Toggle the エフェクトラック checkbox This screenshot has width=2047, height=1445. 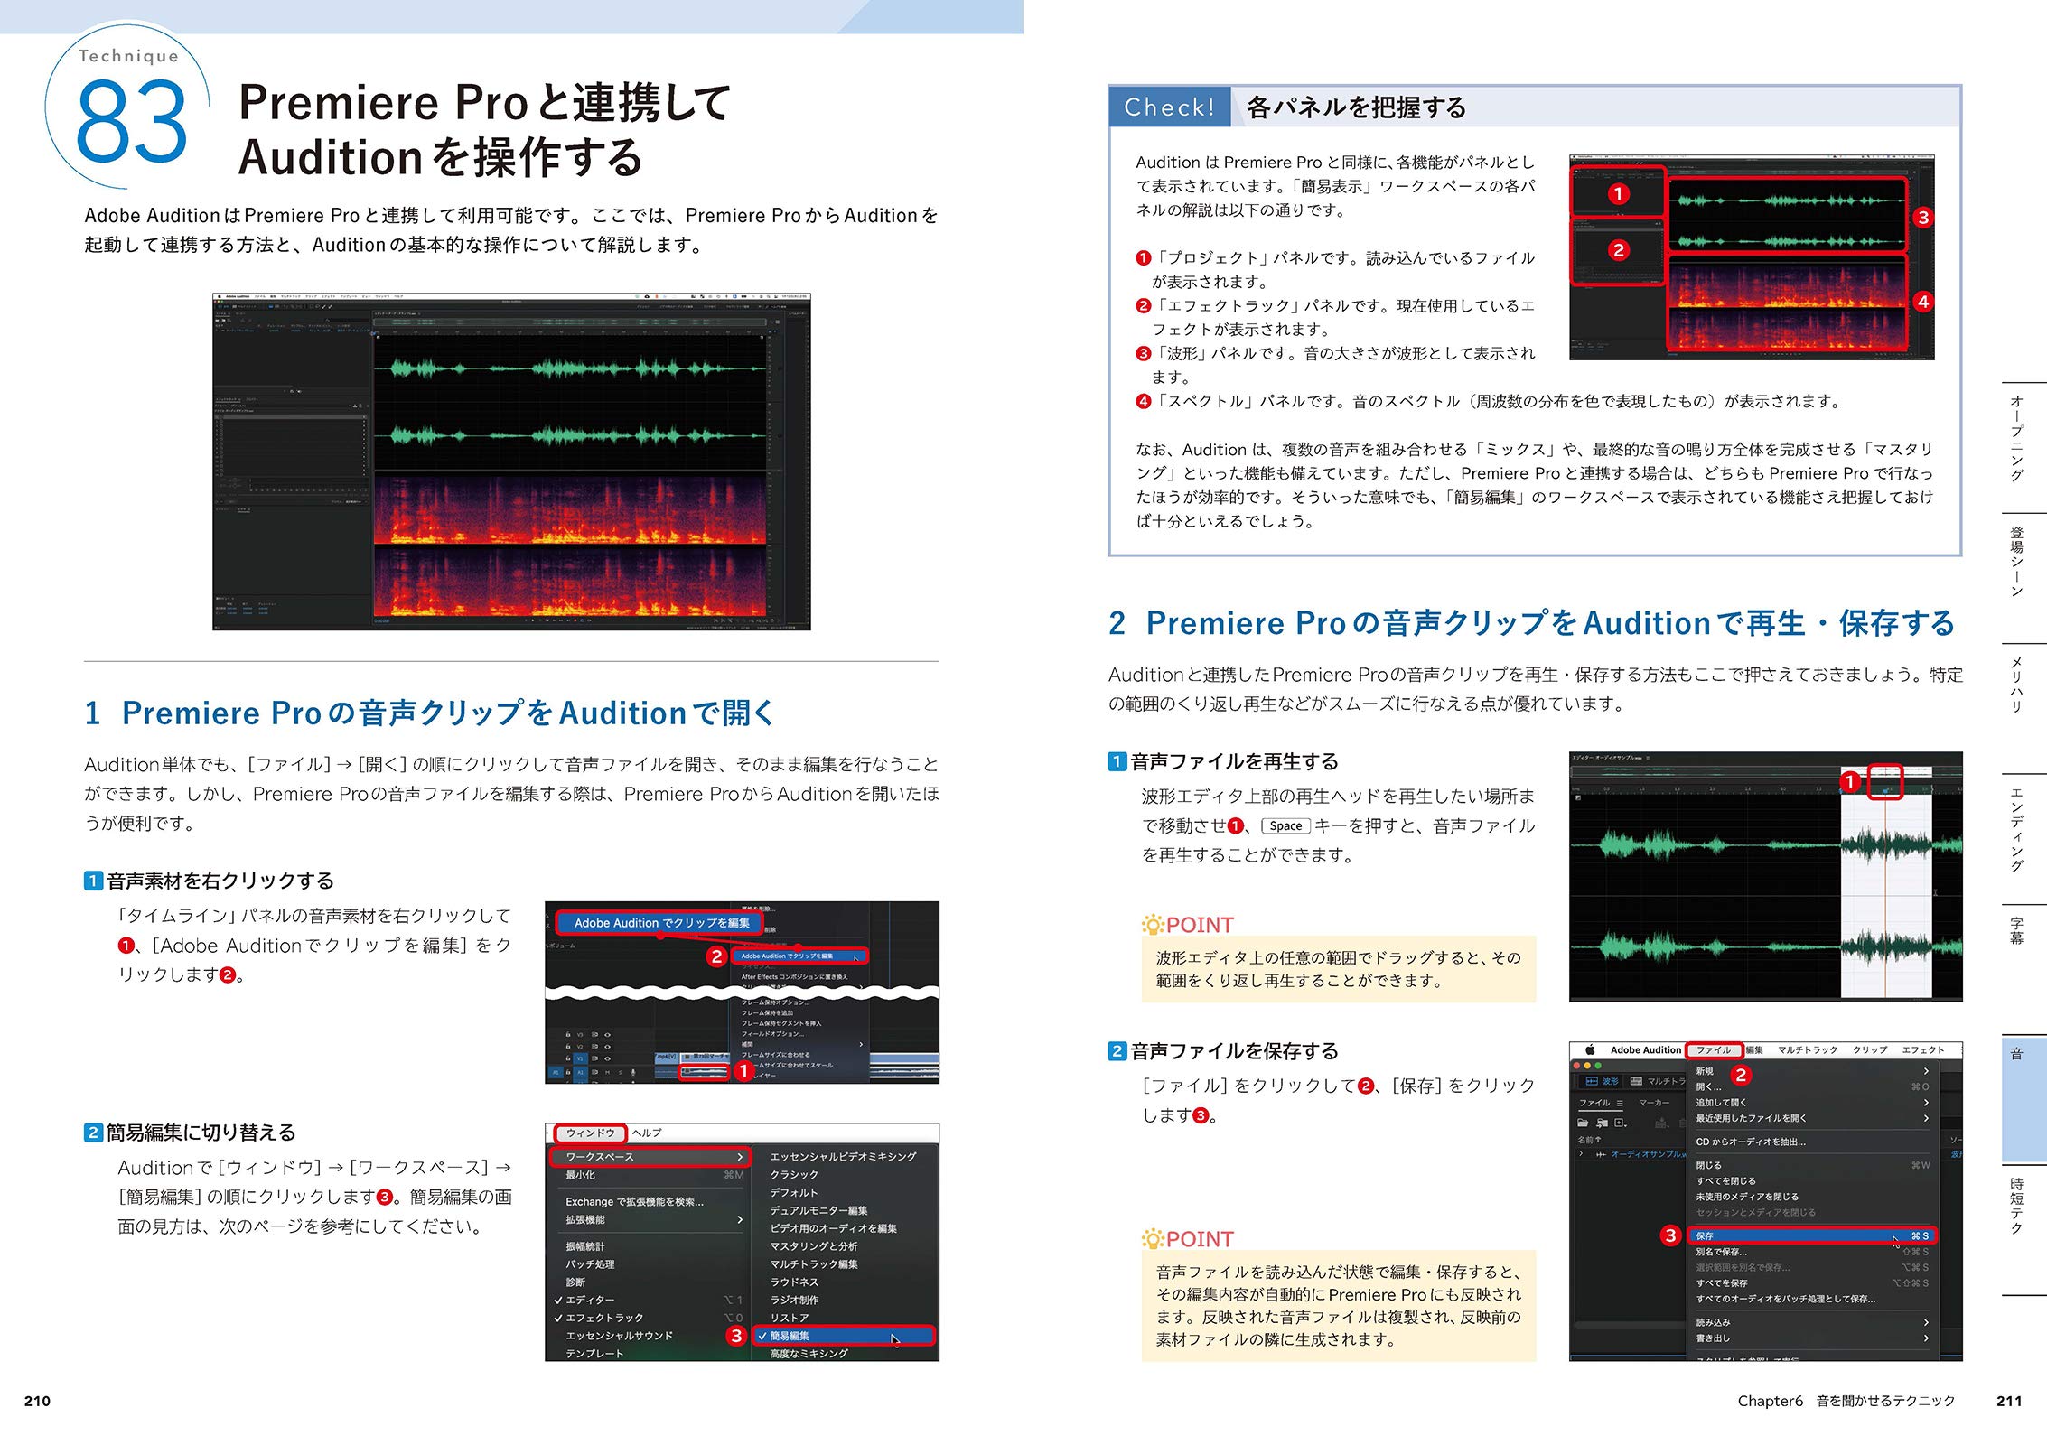tap(559, 1318)
